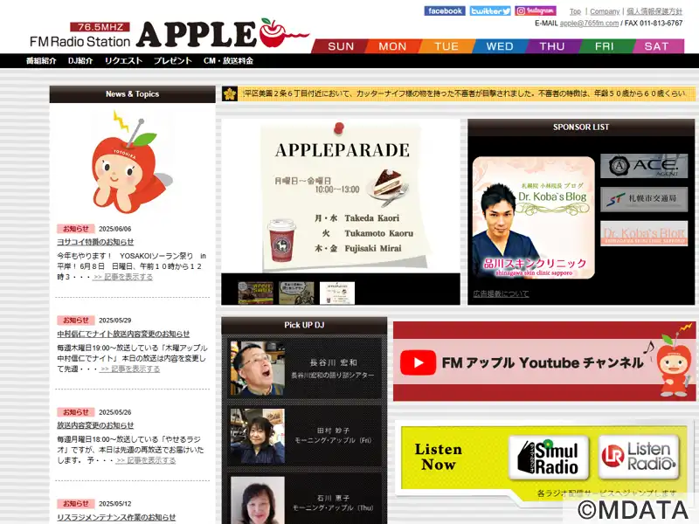Click the SPONSOR LIST header

coord(581,127)
